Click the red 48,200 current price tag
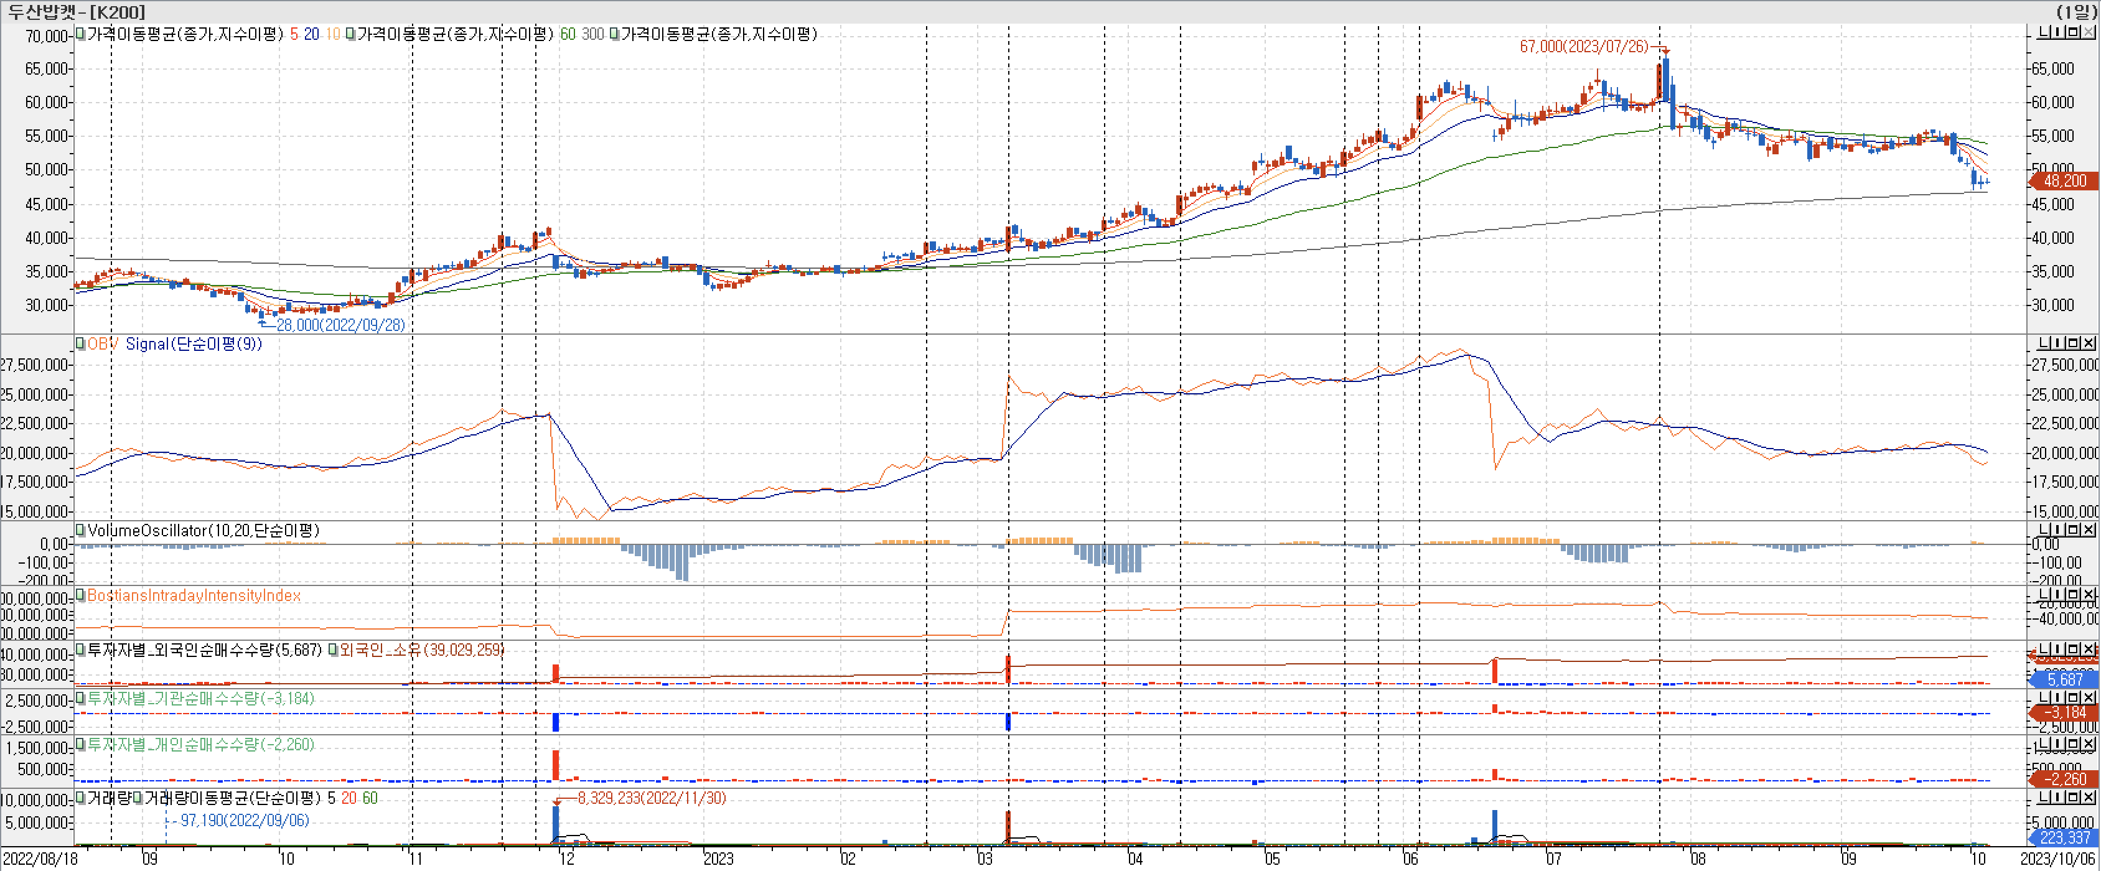 (2064, 181)
